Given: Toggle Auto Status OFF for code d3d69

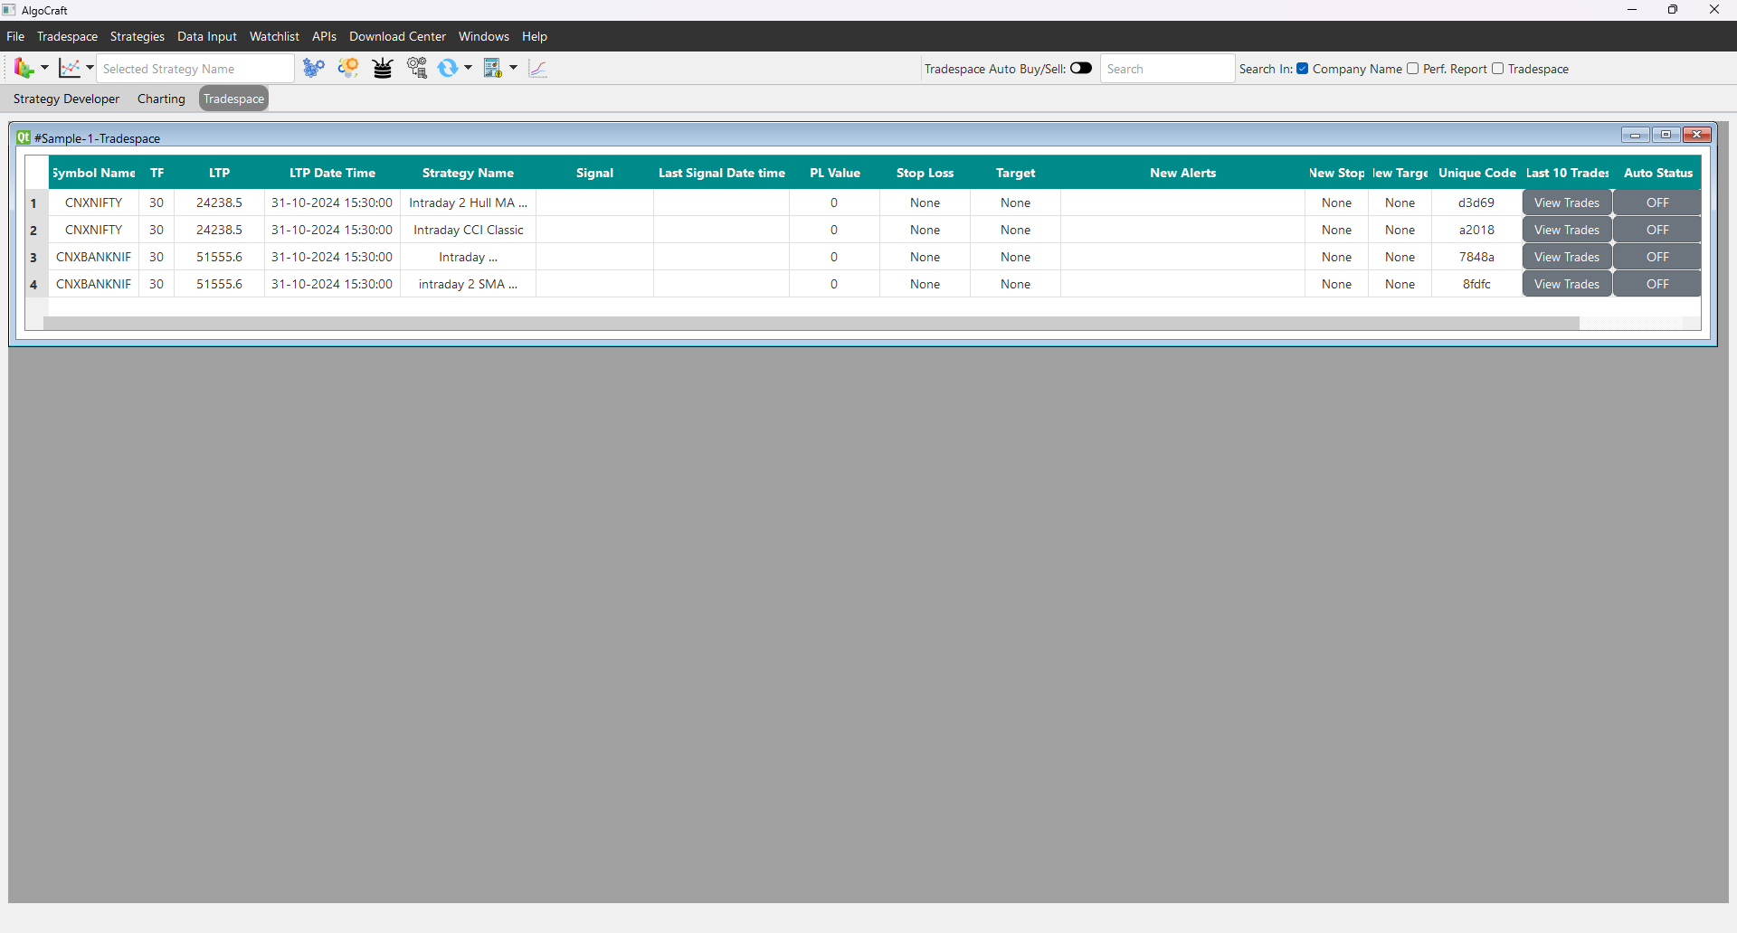Looking at the screenshot, I should click(x=1657, y=203).
